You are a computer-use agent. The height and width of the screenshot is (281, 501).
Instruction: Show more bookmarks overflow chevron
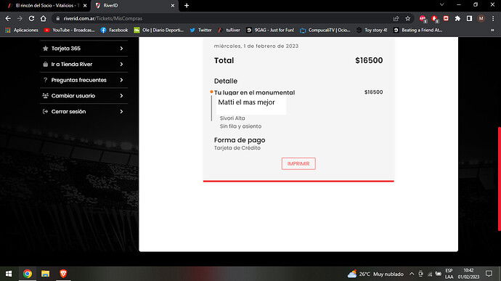(x=492, y=30)
